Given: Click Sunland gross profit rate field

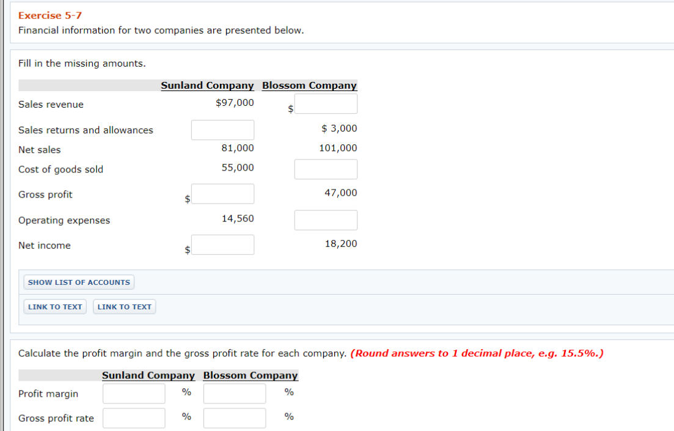Looking at the screenshot, I should click(x=134, y=418).
